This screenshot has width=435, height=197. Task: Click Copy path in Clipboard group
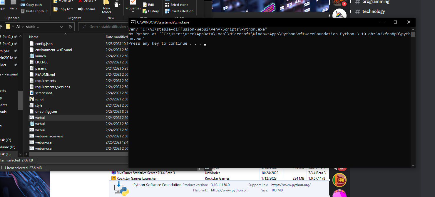tap(31, 5)
